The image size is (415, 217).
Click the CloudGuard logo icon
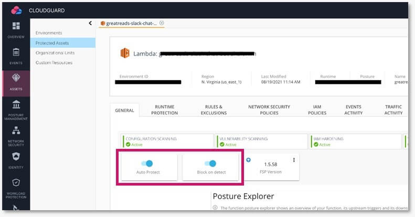pos(16,10)
